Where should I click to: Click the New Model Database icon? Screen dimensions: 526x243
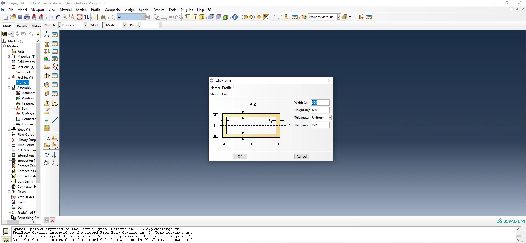point(6,17)
